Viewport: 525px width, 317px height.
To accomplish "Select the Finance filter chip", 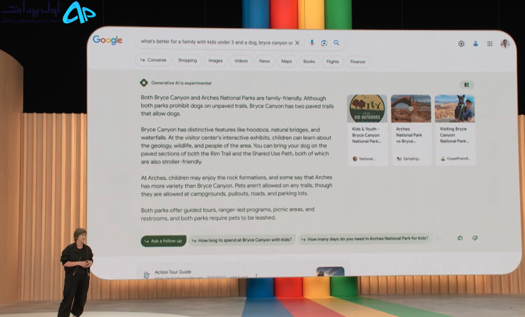I will pos(358,62).
